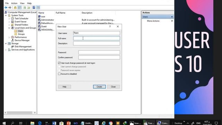The image size is (222, 125).
Task: Open PowerPoint from the taskbar
Action: point(69,123)
